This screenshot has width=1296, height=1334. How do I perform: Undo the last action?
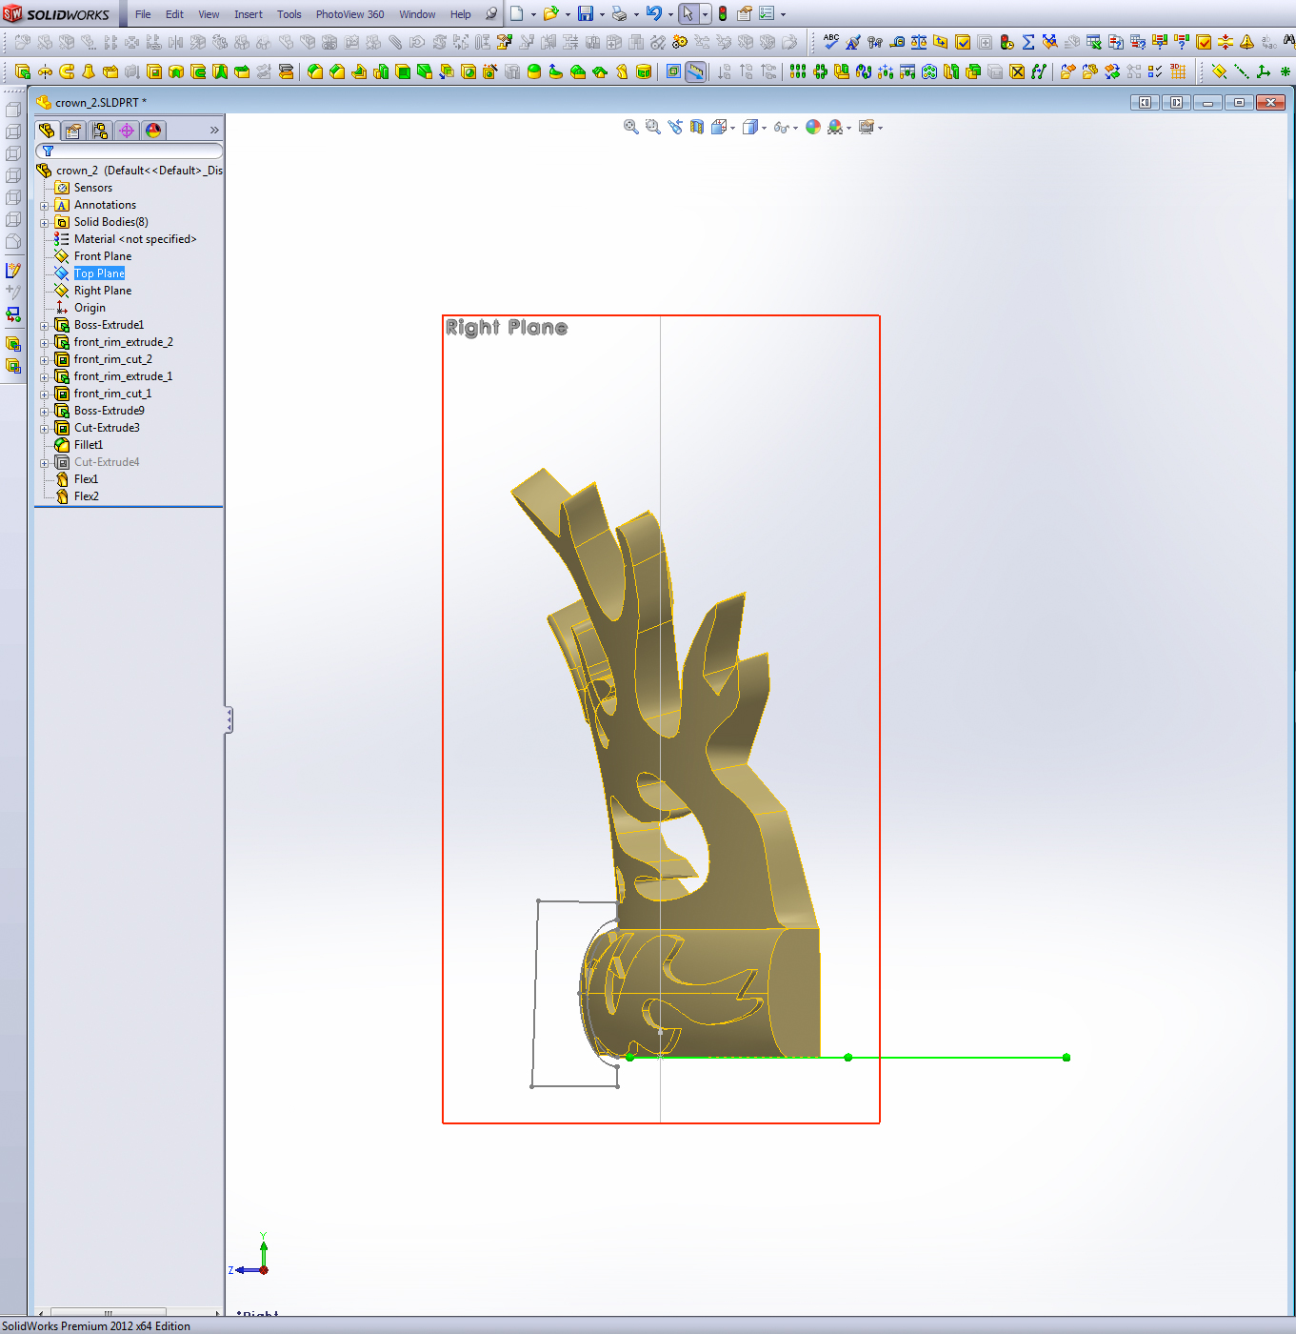653,14
